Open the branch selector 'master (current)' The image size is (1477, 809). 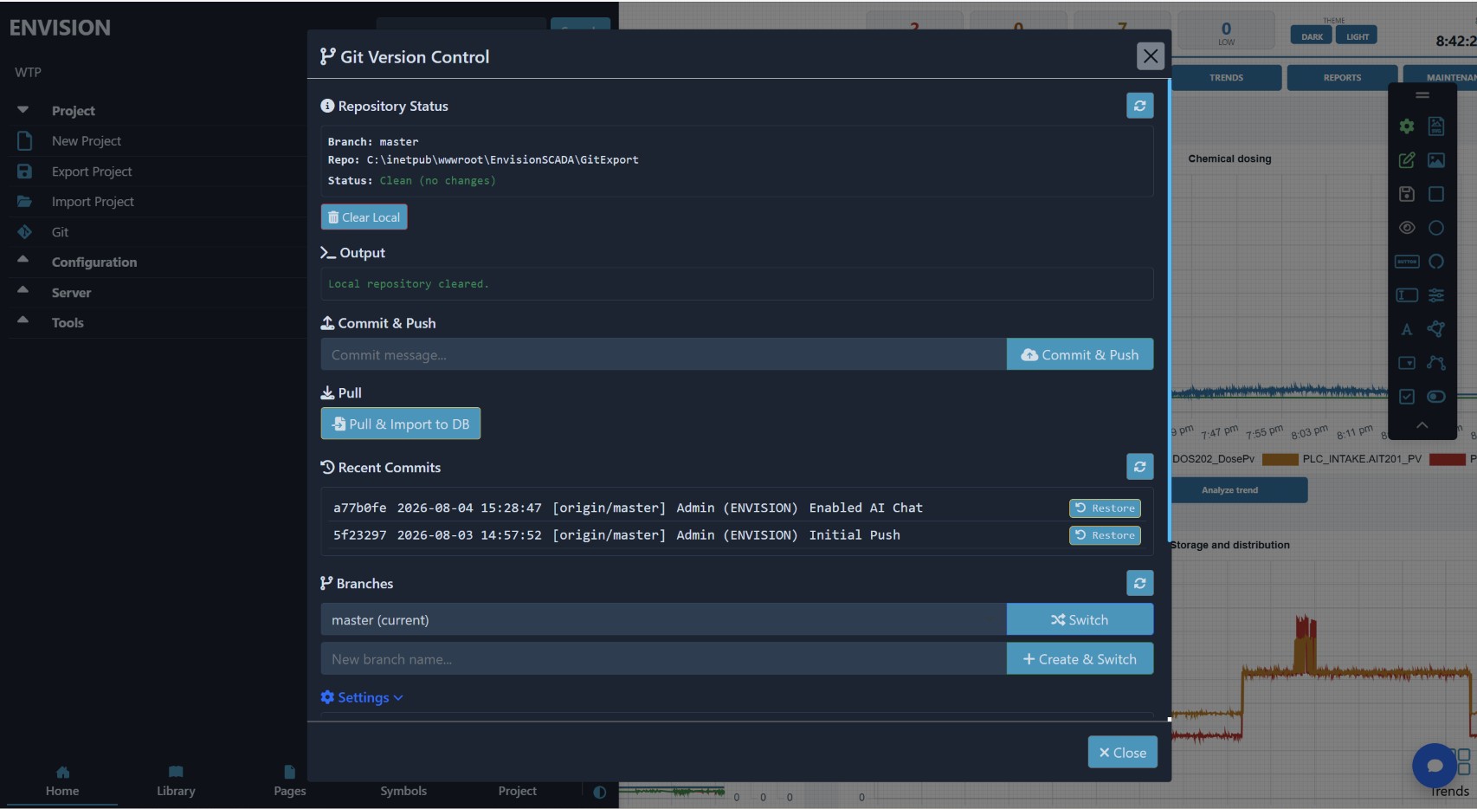[663, 620]
